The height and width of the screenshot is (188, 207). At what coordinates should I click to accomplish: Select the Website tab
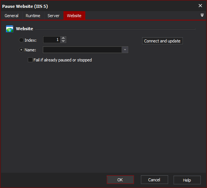point(74,16)
